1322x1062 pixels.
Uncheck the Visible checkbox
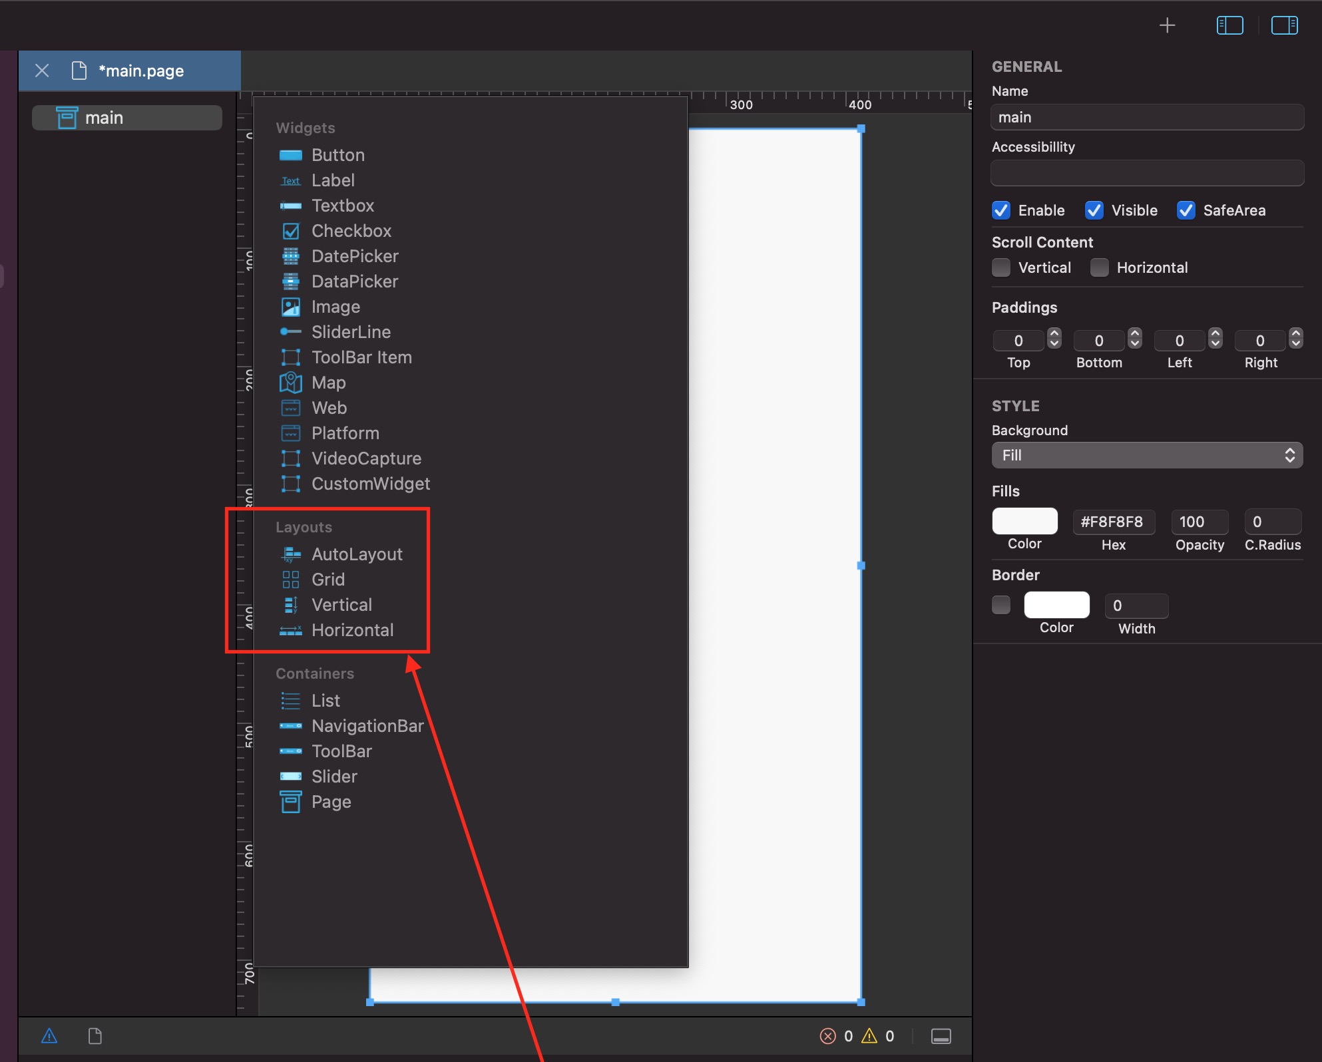click(1094, 210)
